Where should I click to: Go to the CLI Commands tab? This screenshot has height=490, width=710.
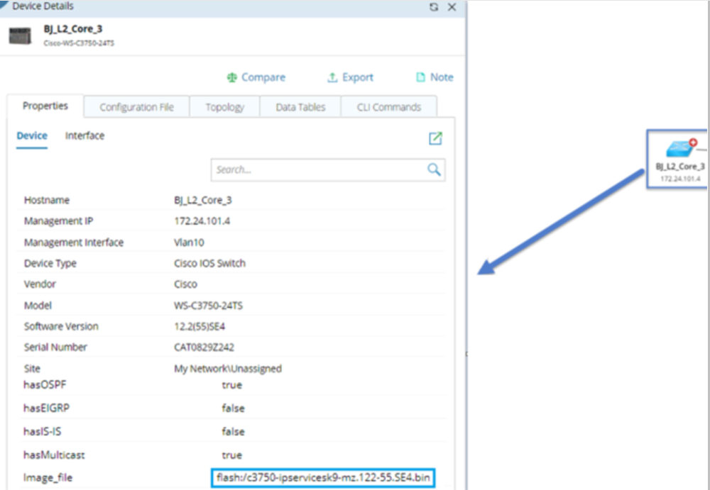(x=387, y=107)
